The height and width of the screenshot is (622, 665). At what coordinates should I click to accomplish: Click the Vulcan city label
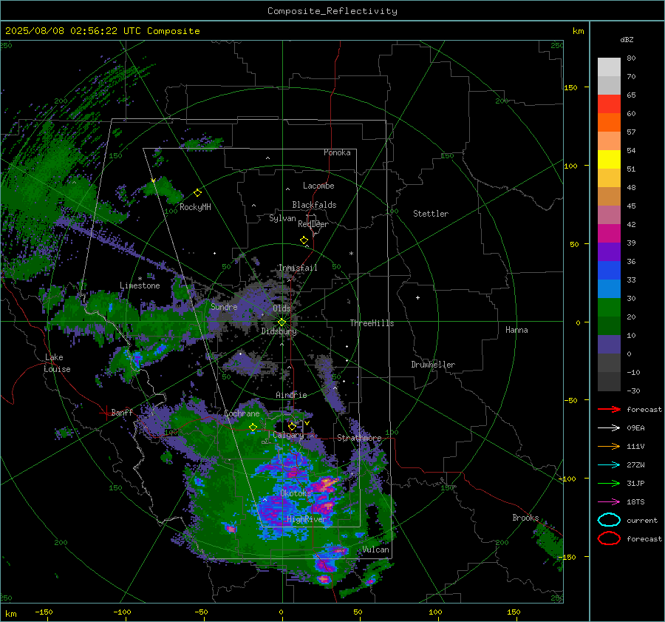[376, 550]
